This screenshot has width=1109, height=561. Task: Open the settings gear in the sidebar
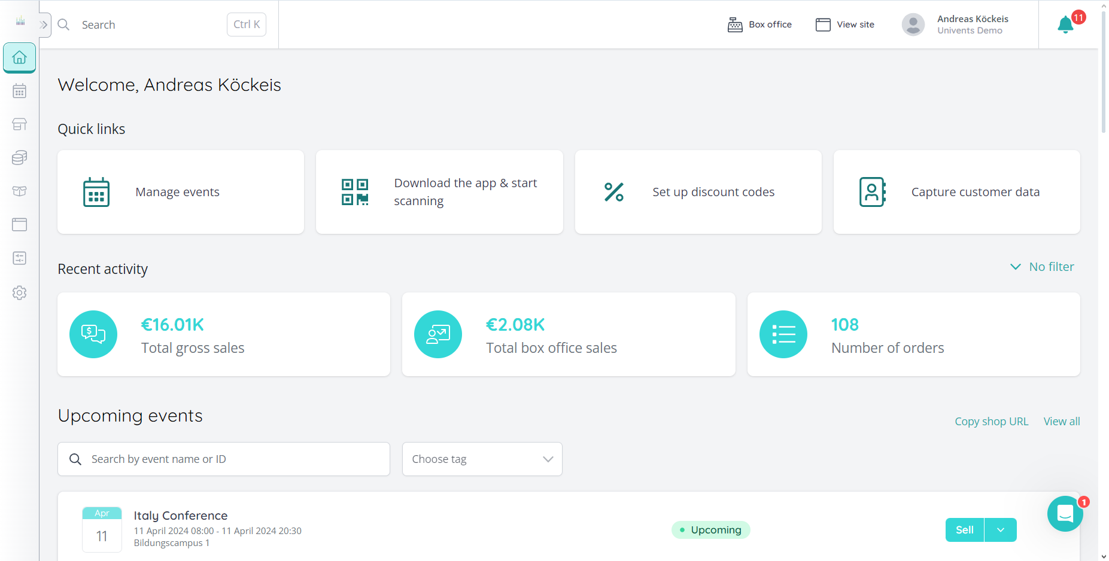click(x=19, y=292)
